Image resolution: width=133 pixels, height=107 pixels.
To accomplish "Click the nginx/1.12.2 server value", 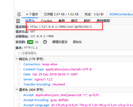I will 44,79.
